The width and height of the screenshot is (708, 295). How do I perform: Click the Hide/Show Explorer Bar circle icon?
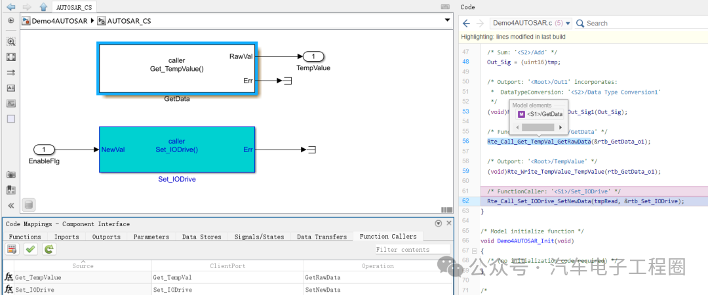[11, 21]
